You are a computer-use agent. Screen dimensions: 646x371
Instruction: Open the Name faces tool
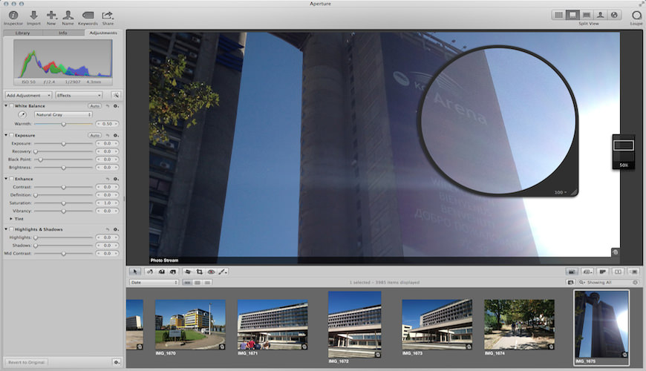pos(68,16)
